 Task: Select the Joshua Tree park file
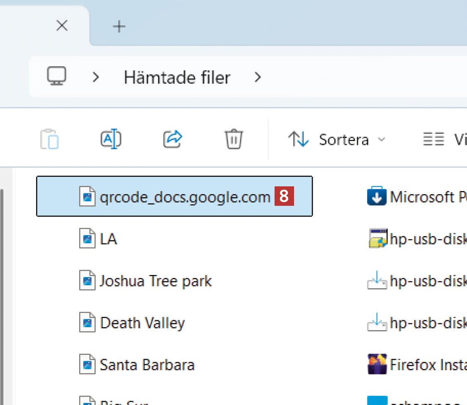pos(155,281)
